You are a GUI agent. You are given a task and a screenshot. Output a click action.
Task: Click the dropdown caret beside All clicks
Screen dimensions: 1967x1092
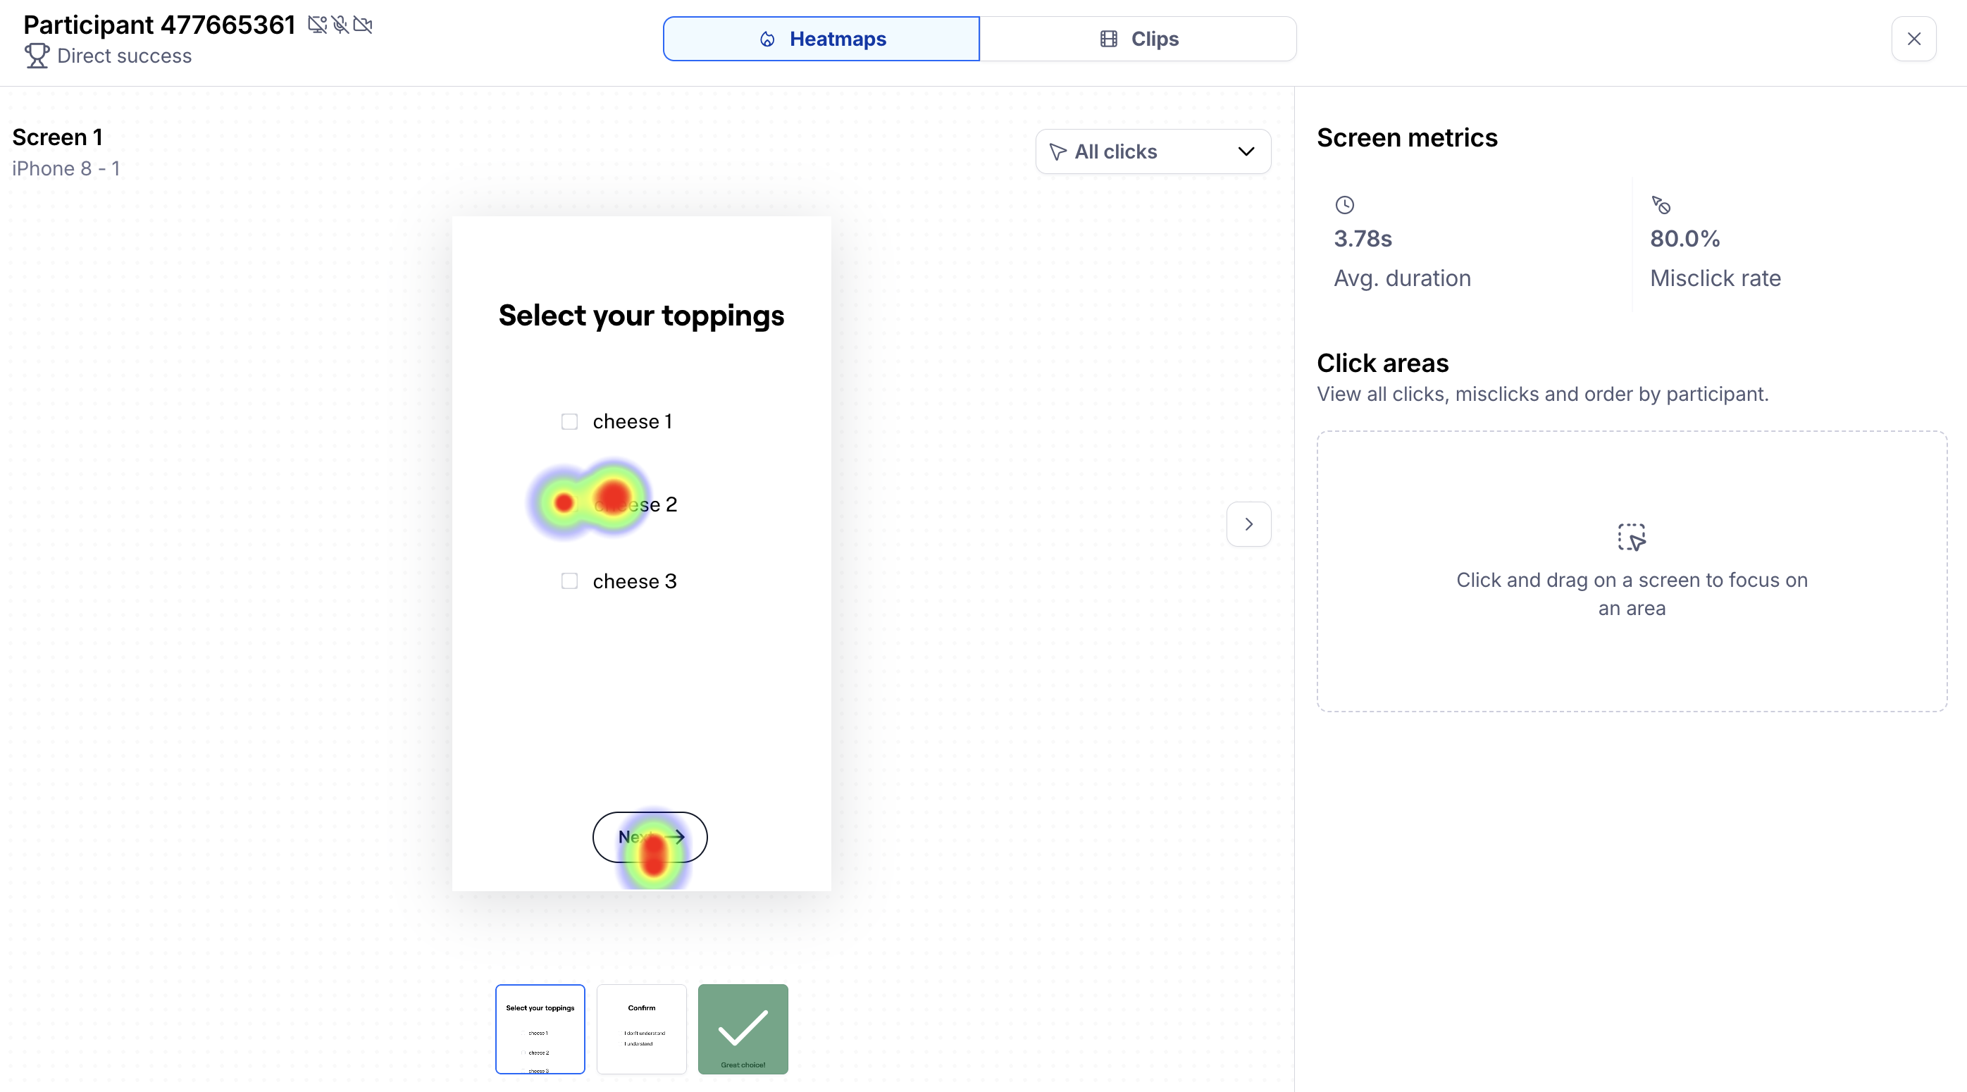[x=1246, y=151]
